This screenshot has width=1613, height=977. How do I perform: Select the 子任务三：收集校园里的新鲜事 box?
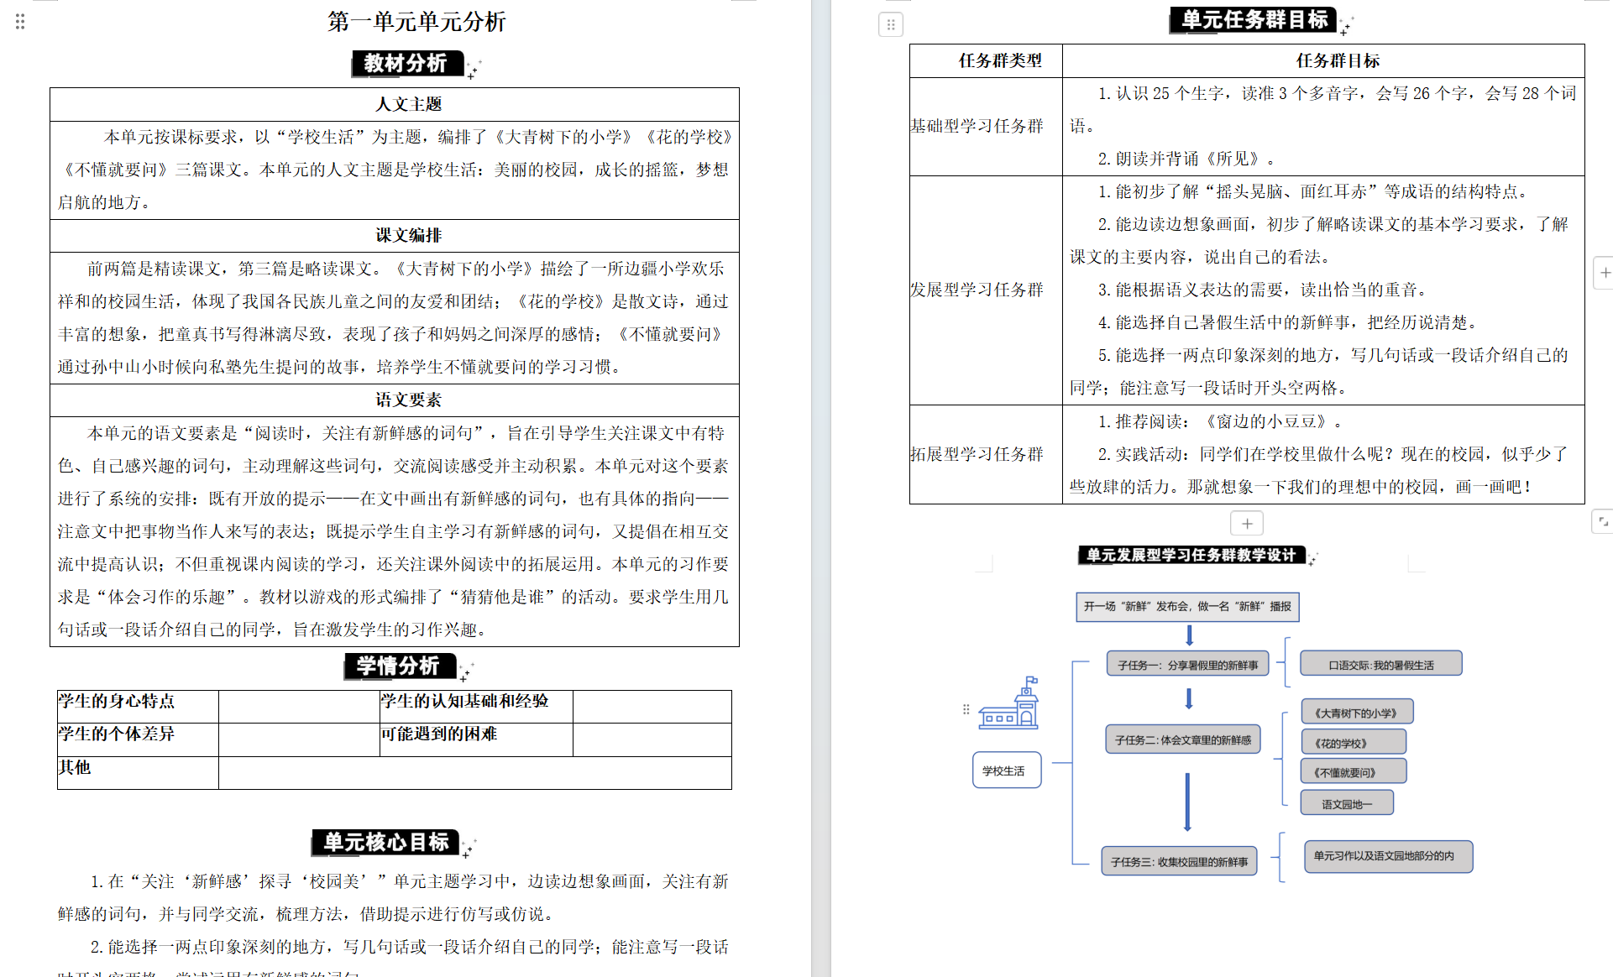[1179, 861]
